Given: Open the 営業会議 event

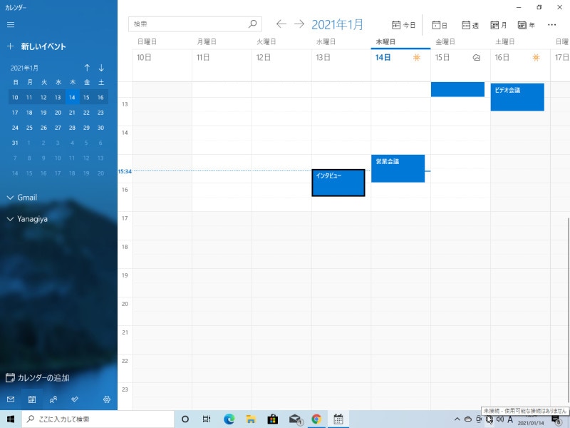Looking at the screenshot, I should point(398,168).
